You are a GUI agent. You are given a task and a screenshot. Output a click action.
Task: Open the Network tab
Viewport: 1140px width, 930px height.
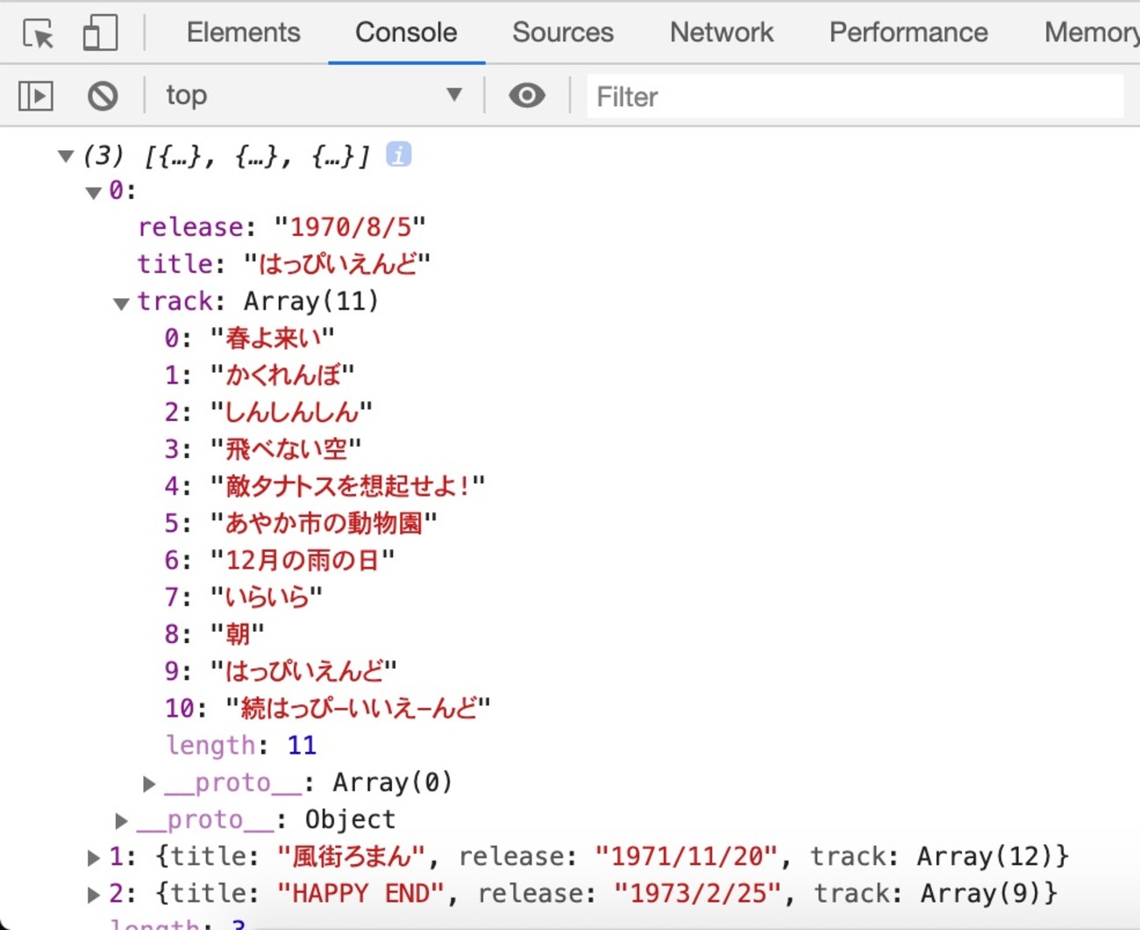coord(722,32)
